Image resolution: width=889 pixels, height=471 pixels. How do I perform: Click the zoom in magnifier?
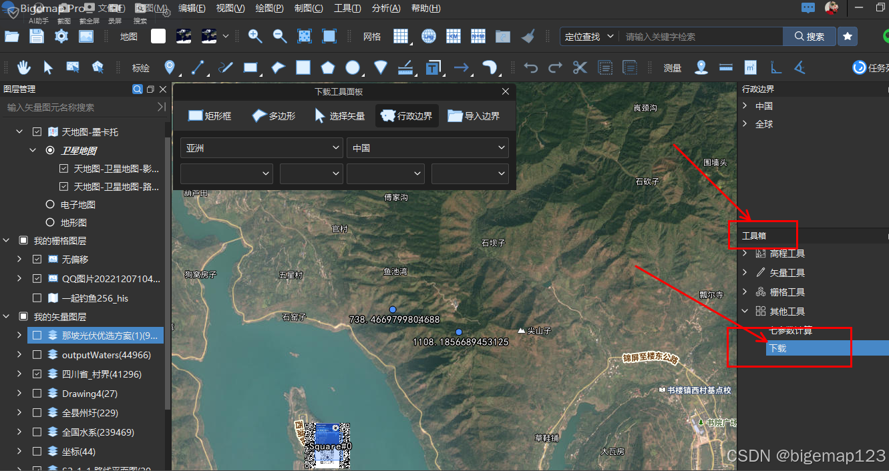(255, 36)
